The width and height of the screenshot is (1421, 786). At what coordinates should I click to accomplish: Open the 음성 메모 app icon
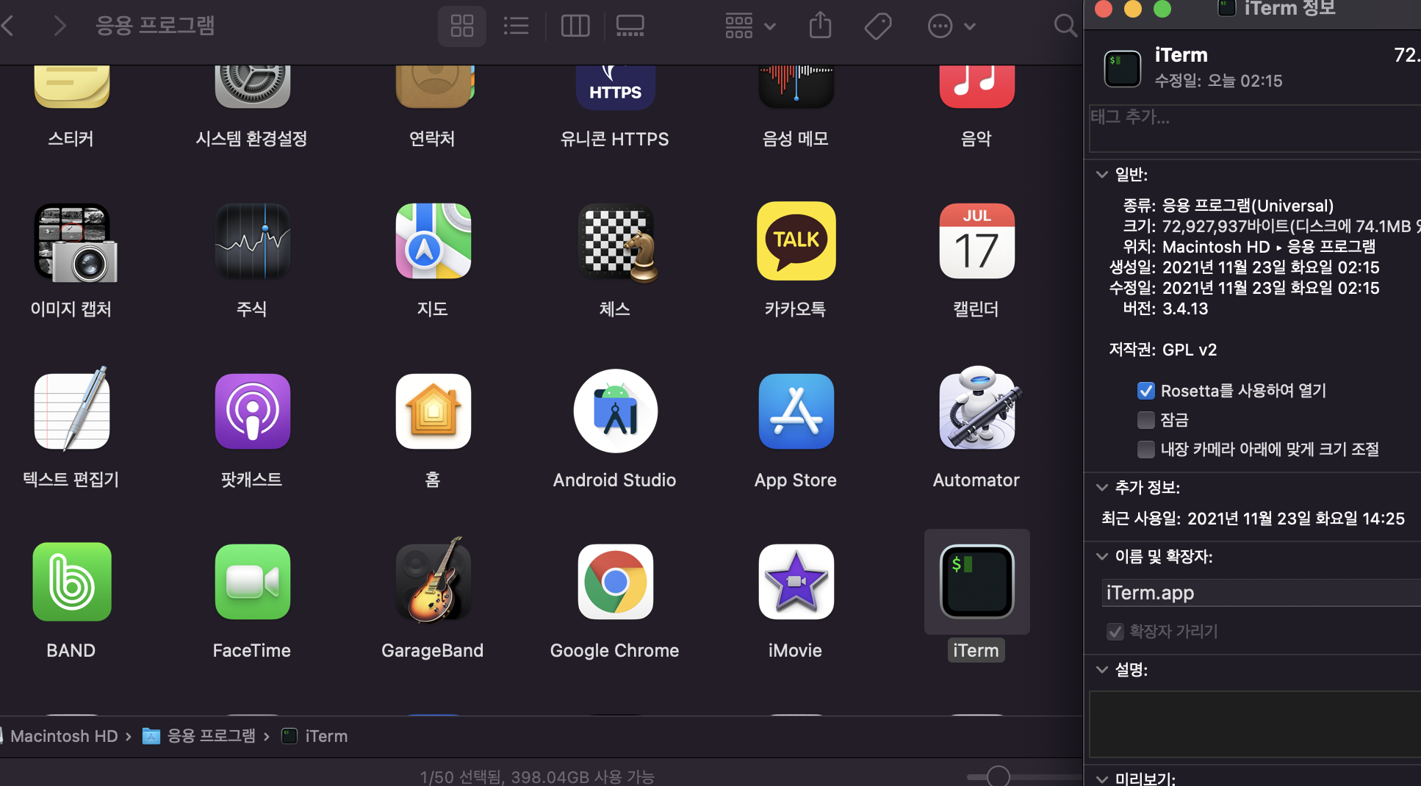tap(796, 86)
